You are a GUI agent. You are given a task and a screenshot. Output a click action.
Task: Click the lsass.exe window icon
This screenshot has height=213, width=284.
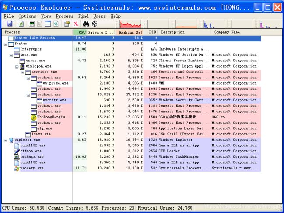28,135
